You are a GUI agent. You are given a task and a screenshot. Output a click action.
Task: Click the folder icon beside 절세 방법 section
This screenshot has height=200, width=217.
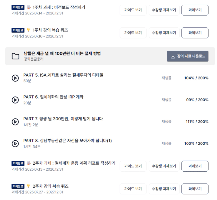[x=15, y=56]
